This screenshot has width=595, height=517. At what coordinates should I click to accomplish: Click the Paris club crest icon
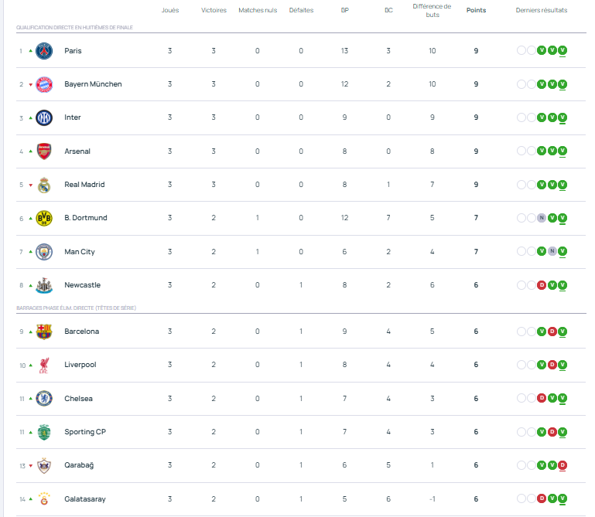click(44, 51)
